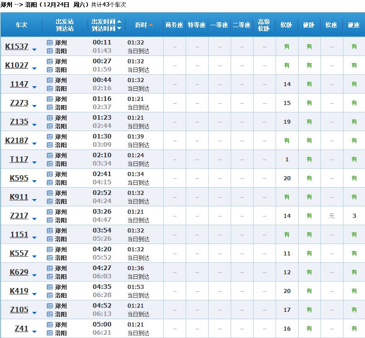
Task: Open train number link K419
Action: [19, 291]
